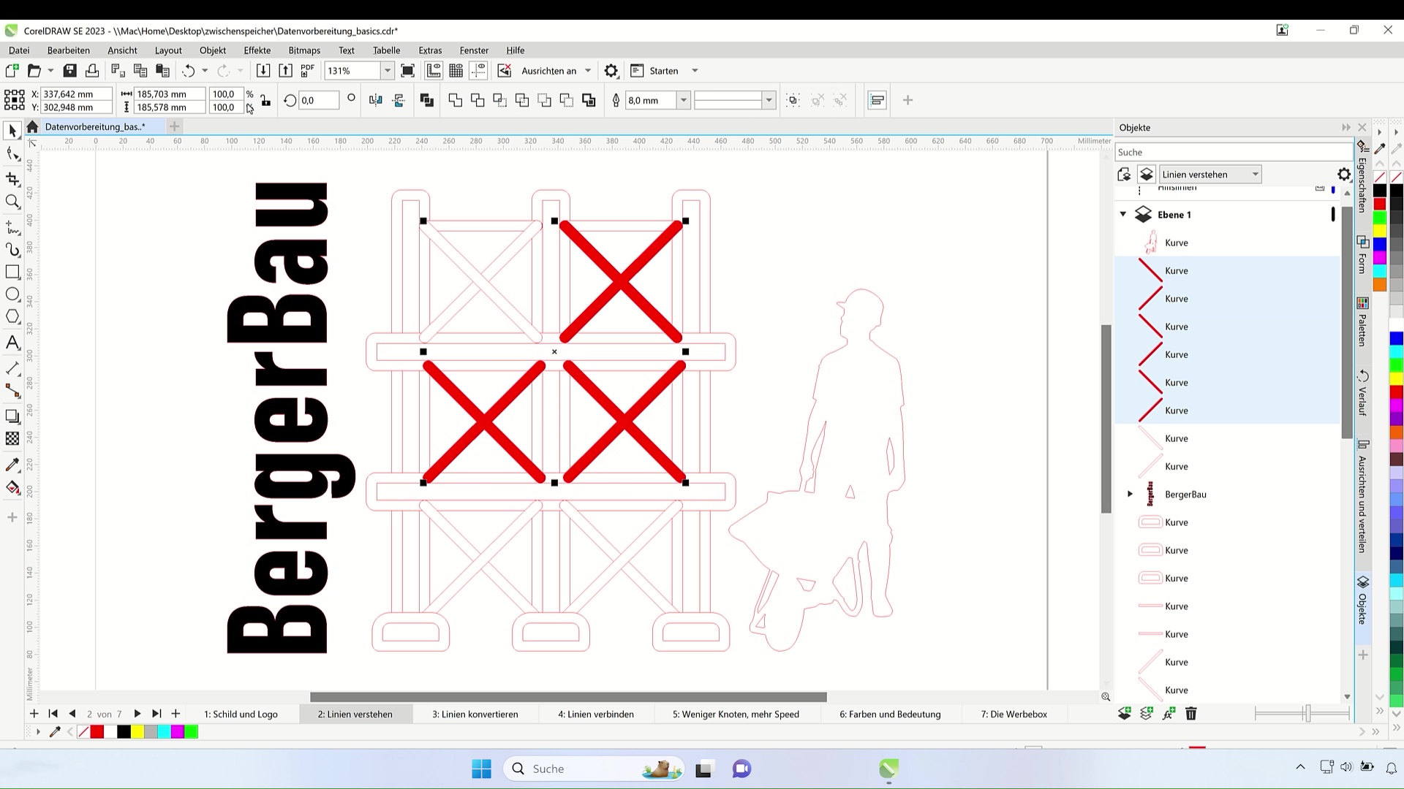This screenshot has height=789, width=1404.
Task: Open the zoom level dropdown 131%
Action: [x=388, y=71]
